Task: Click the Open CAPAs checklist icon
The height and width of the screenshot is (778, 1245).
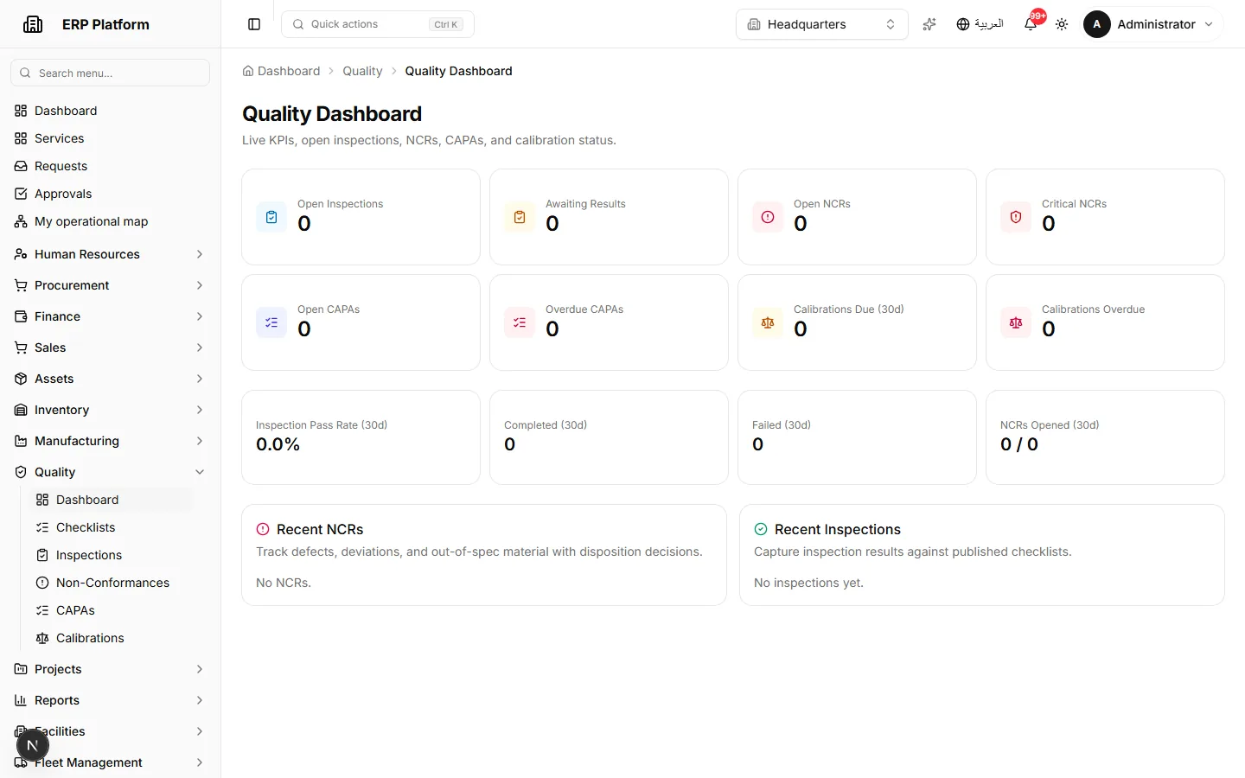Action: (x=271, y=322)
